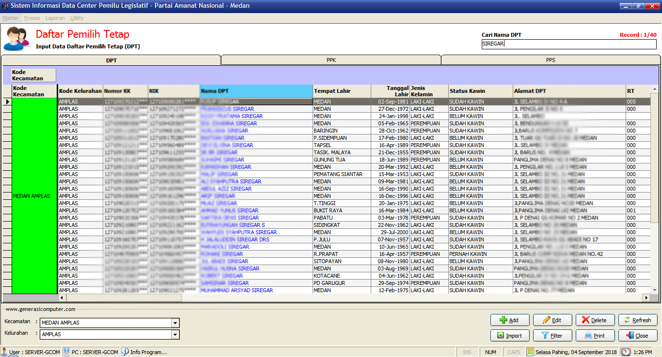Click the Cari Nama DPT search field
Image resolution: width=662 pixels, height=357 pixels.
click(568, 44)
